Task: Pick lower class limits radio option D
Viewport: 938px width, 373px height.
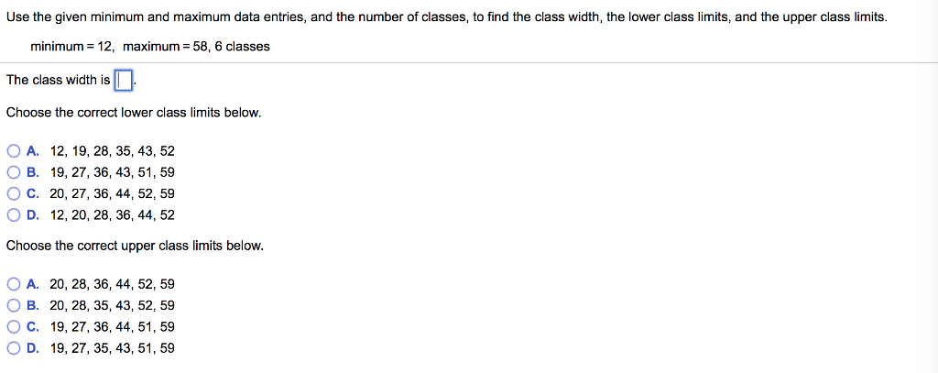Action: (x=15, y=215)
